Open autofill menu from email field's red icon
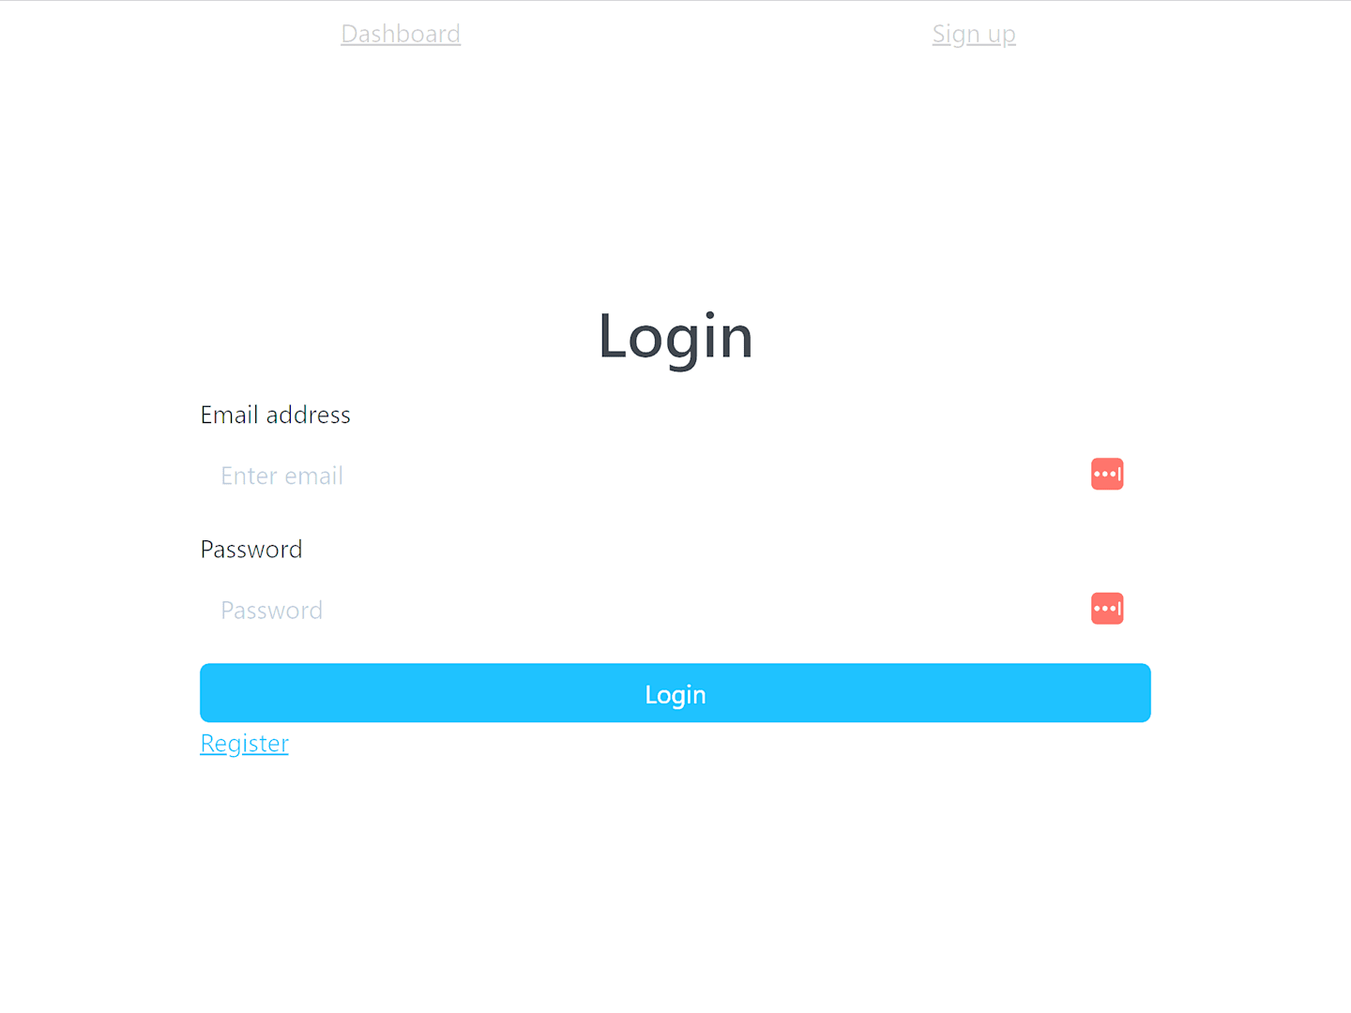The height and width of the screenshot is (1013, 1351). click(1107, 474)
